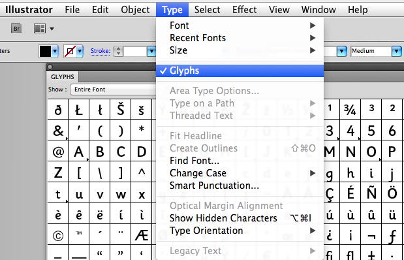Select the caret ^ glyph
Image resolution: width=404 pixels, height=260 pixels.
(x=142, y=172)
